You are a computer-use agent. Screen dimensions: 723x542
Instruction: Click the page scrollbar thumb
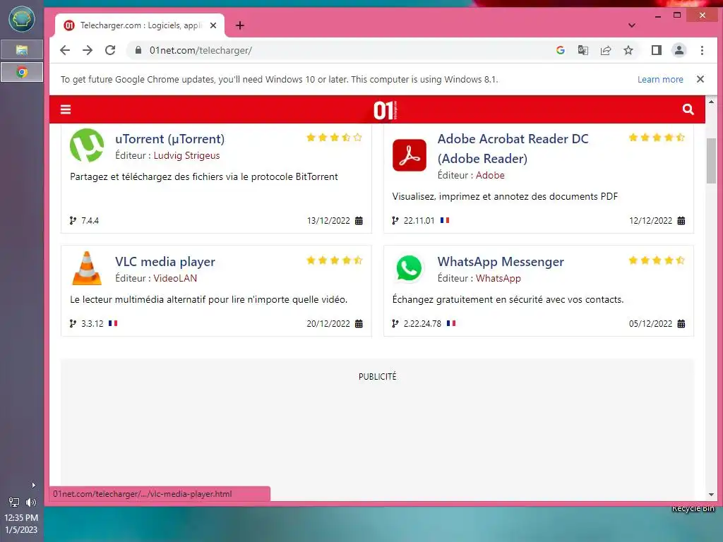[711, 160]
